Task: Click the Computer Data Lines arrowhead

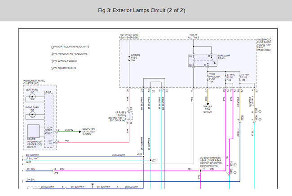Action: click(80, 132)
